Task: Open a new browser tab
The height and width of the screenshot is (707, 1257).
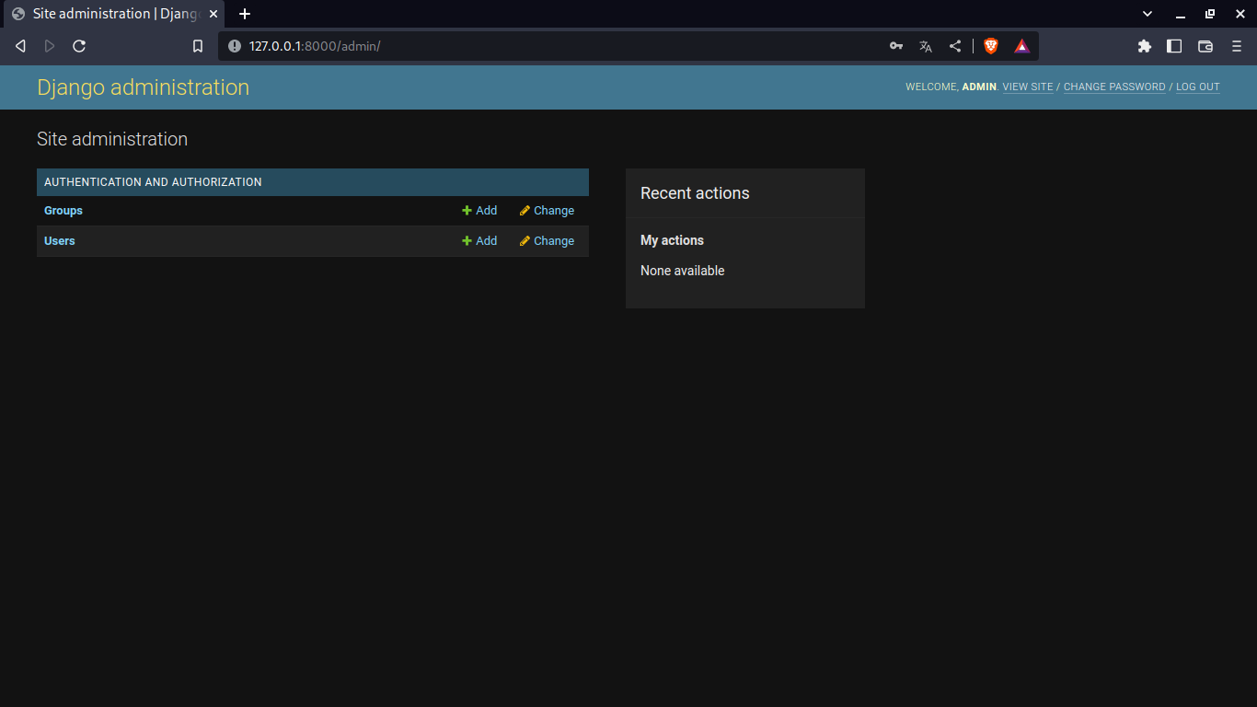Action: tap(245, 14)
